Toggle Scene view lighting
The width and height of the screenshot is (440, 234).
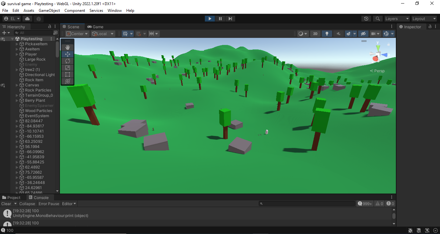pos(327,33)
